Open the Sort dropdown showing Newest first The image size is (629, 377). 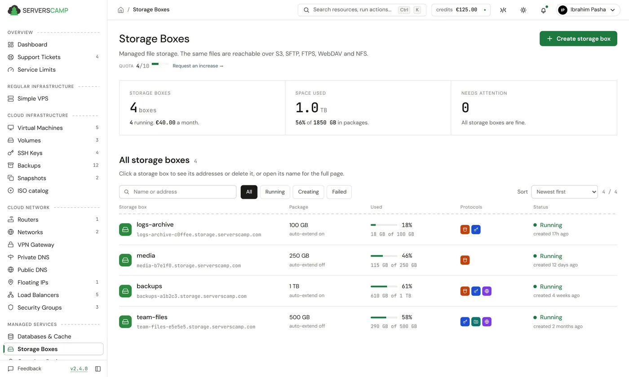(564, 192)
